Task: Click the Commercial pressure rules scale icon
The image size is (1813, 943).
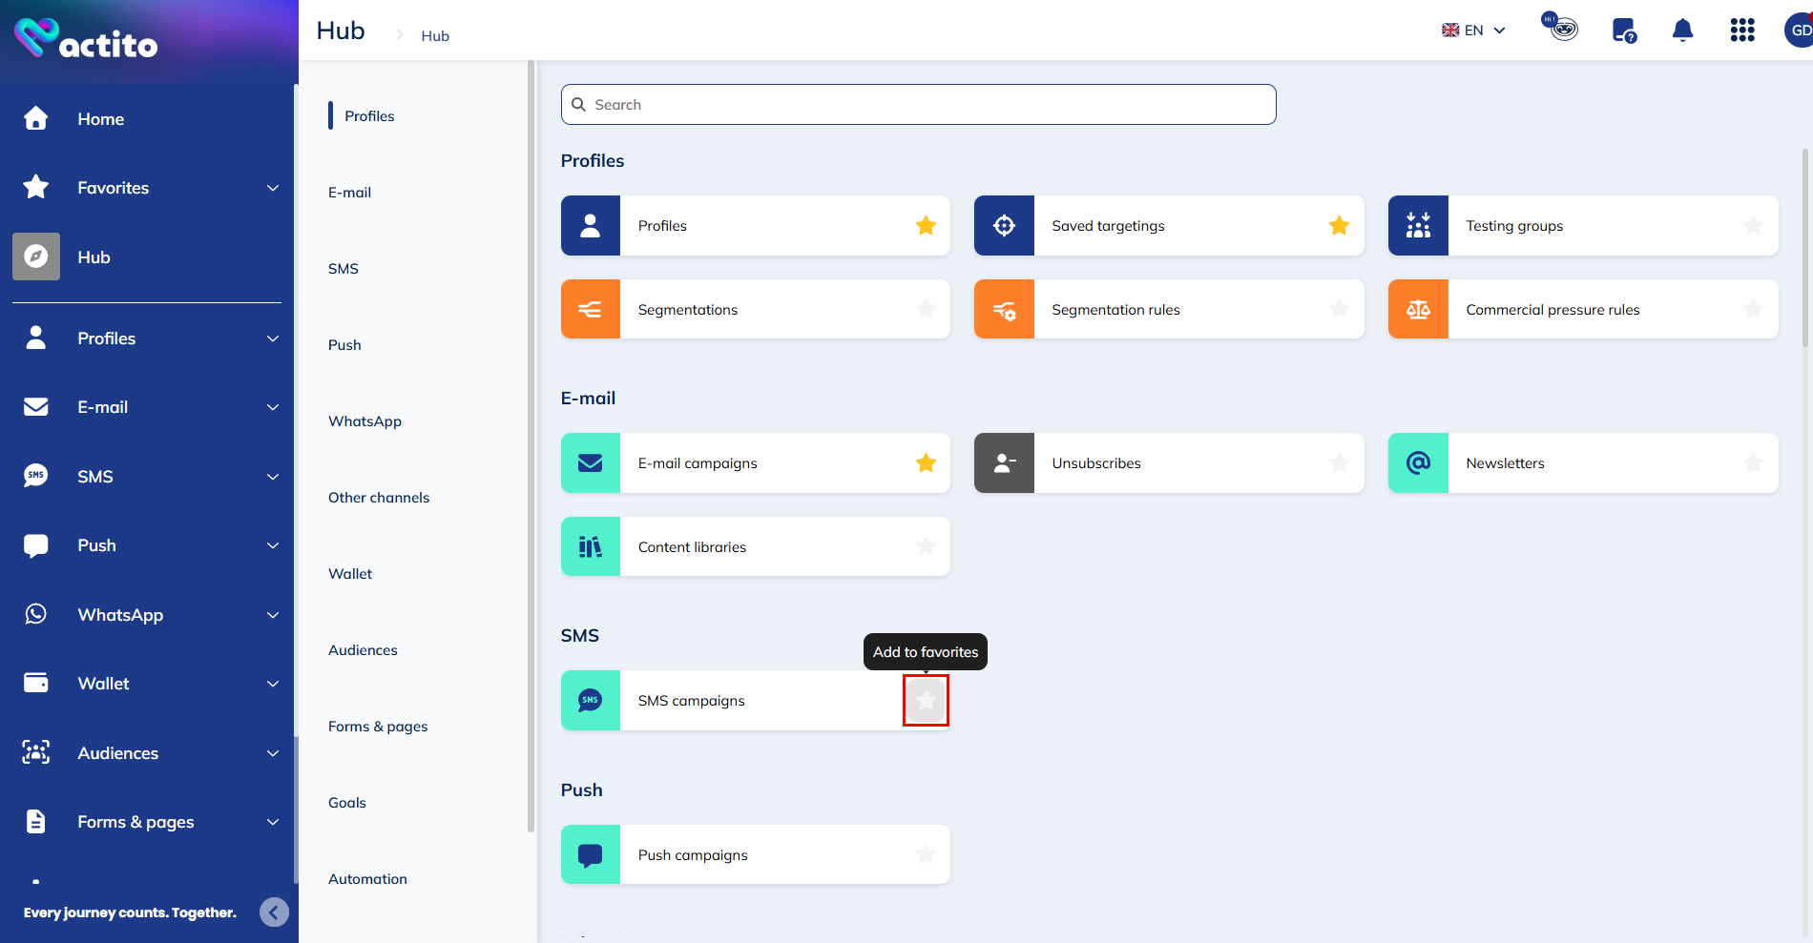Action: [x=1418, y=309]
